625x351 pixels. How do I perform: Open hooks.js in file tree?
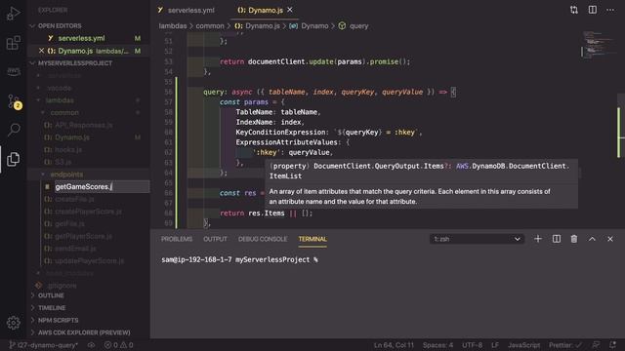pos(68,149)
